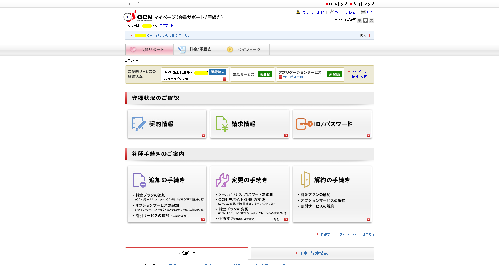
Task: Switch to 料金/手続き tab
Action: click(198, 50)
